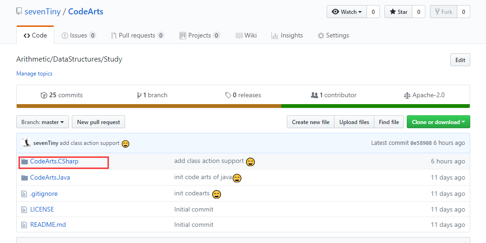Open latest commit hash 0e58908
This screenshot has height=243, width=486.
pos(421,143)
